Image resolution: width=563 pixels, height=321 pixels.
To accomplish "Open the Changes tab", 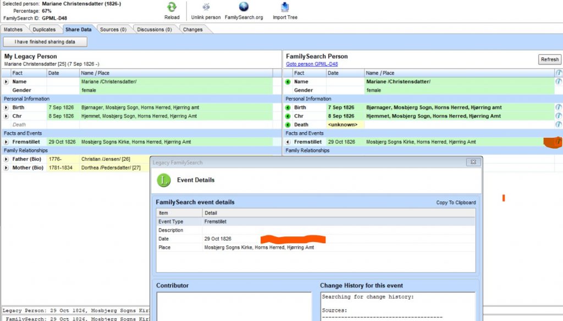I will (x=193, y=30).
